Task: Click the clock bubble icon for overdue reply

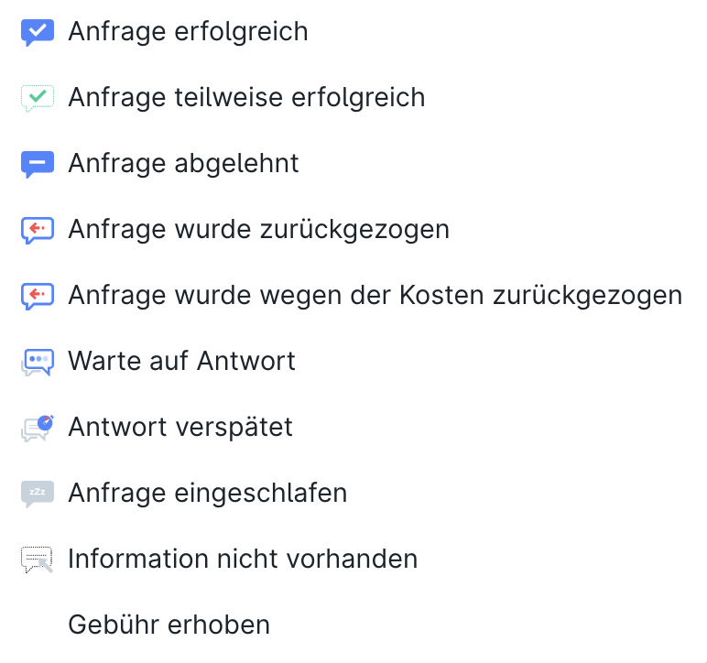Action: [x=38, y=428]
